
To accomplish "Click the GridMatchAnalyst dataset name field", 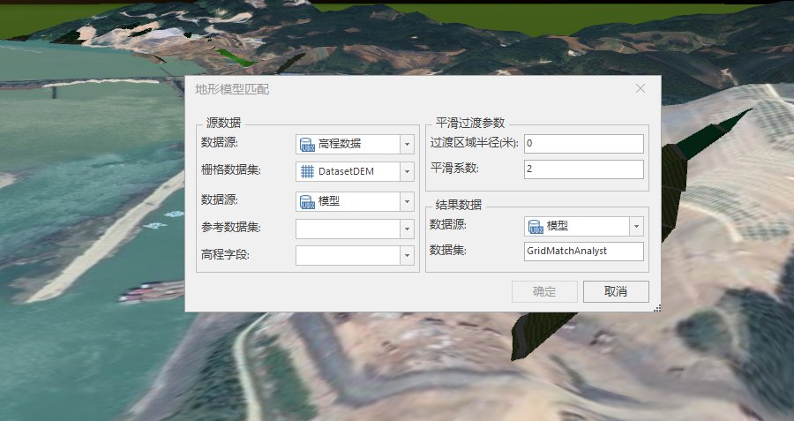I will click(584, 252).
